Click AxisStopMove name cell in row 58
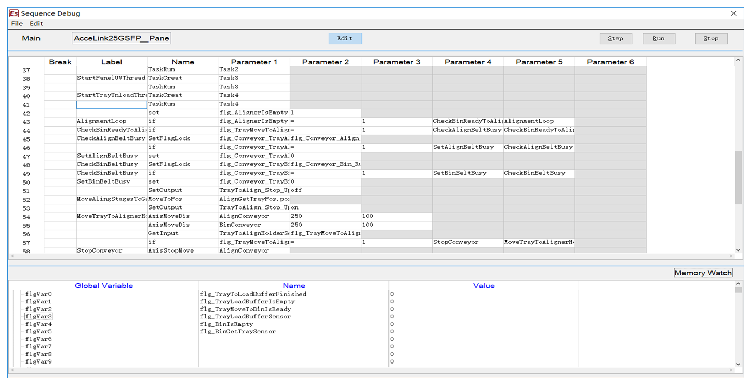Image resolution: width=751 pixels, height=391 pixels. click(x=183, y=250)
